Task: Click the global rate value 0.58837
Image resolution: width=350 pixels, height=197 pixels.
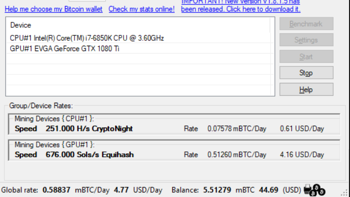Action: point(57,190)
